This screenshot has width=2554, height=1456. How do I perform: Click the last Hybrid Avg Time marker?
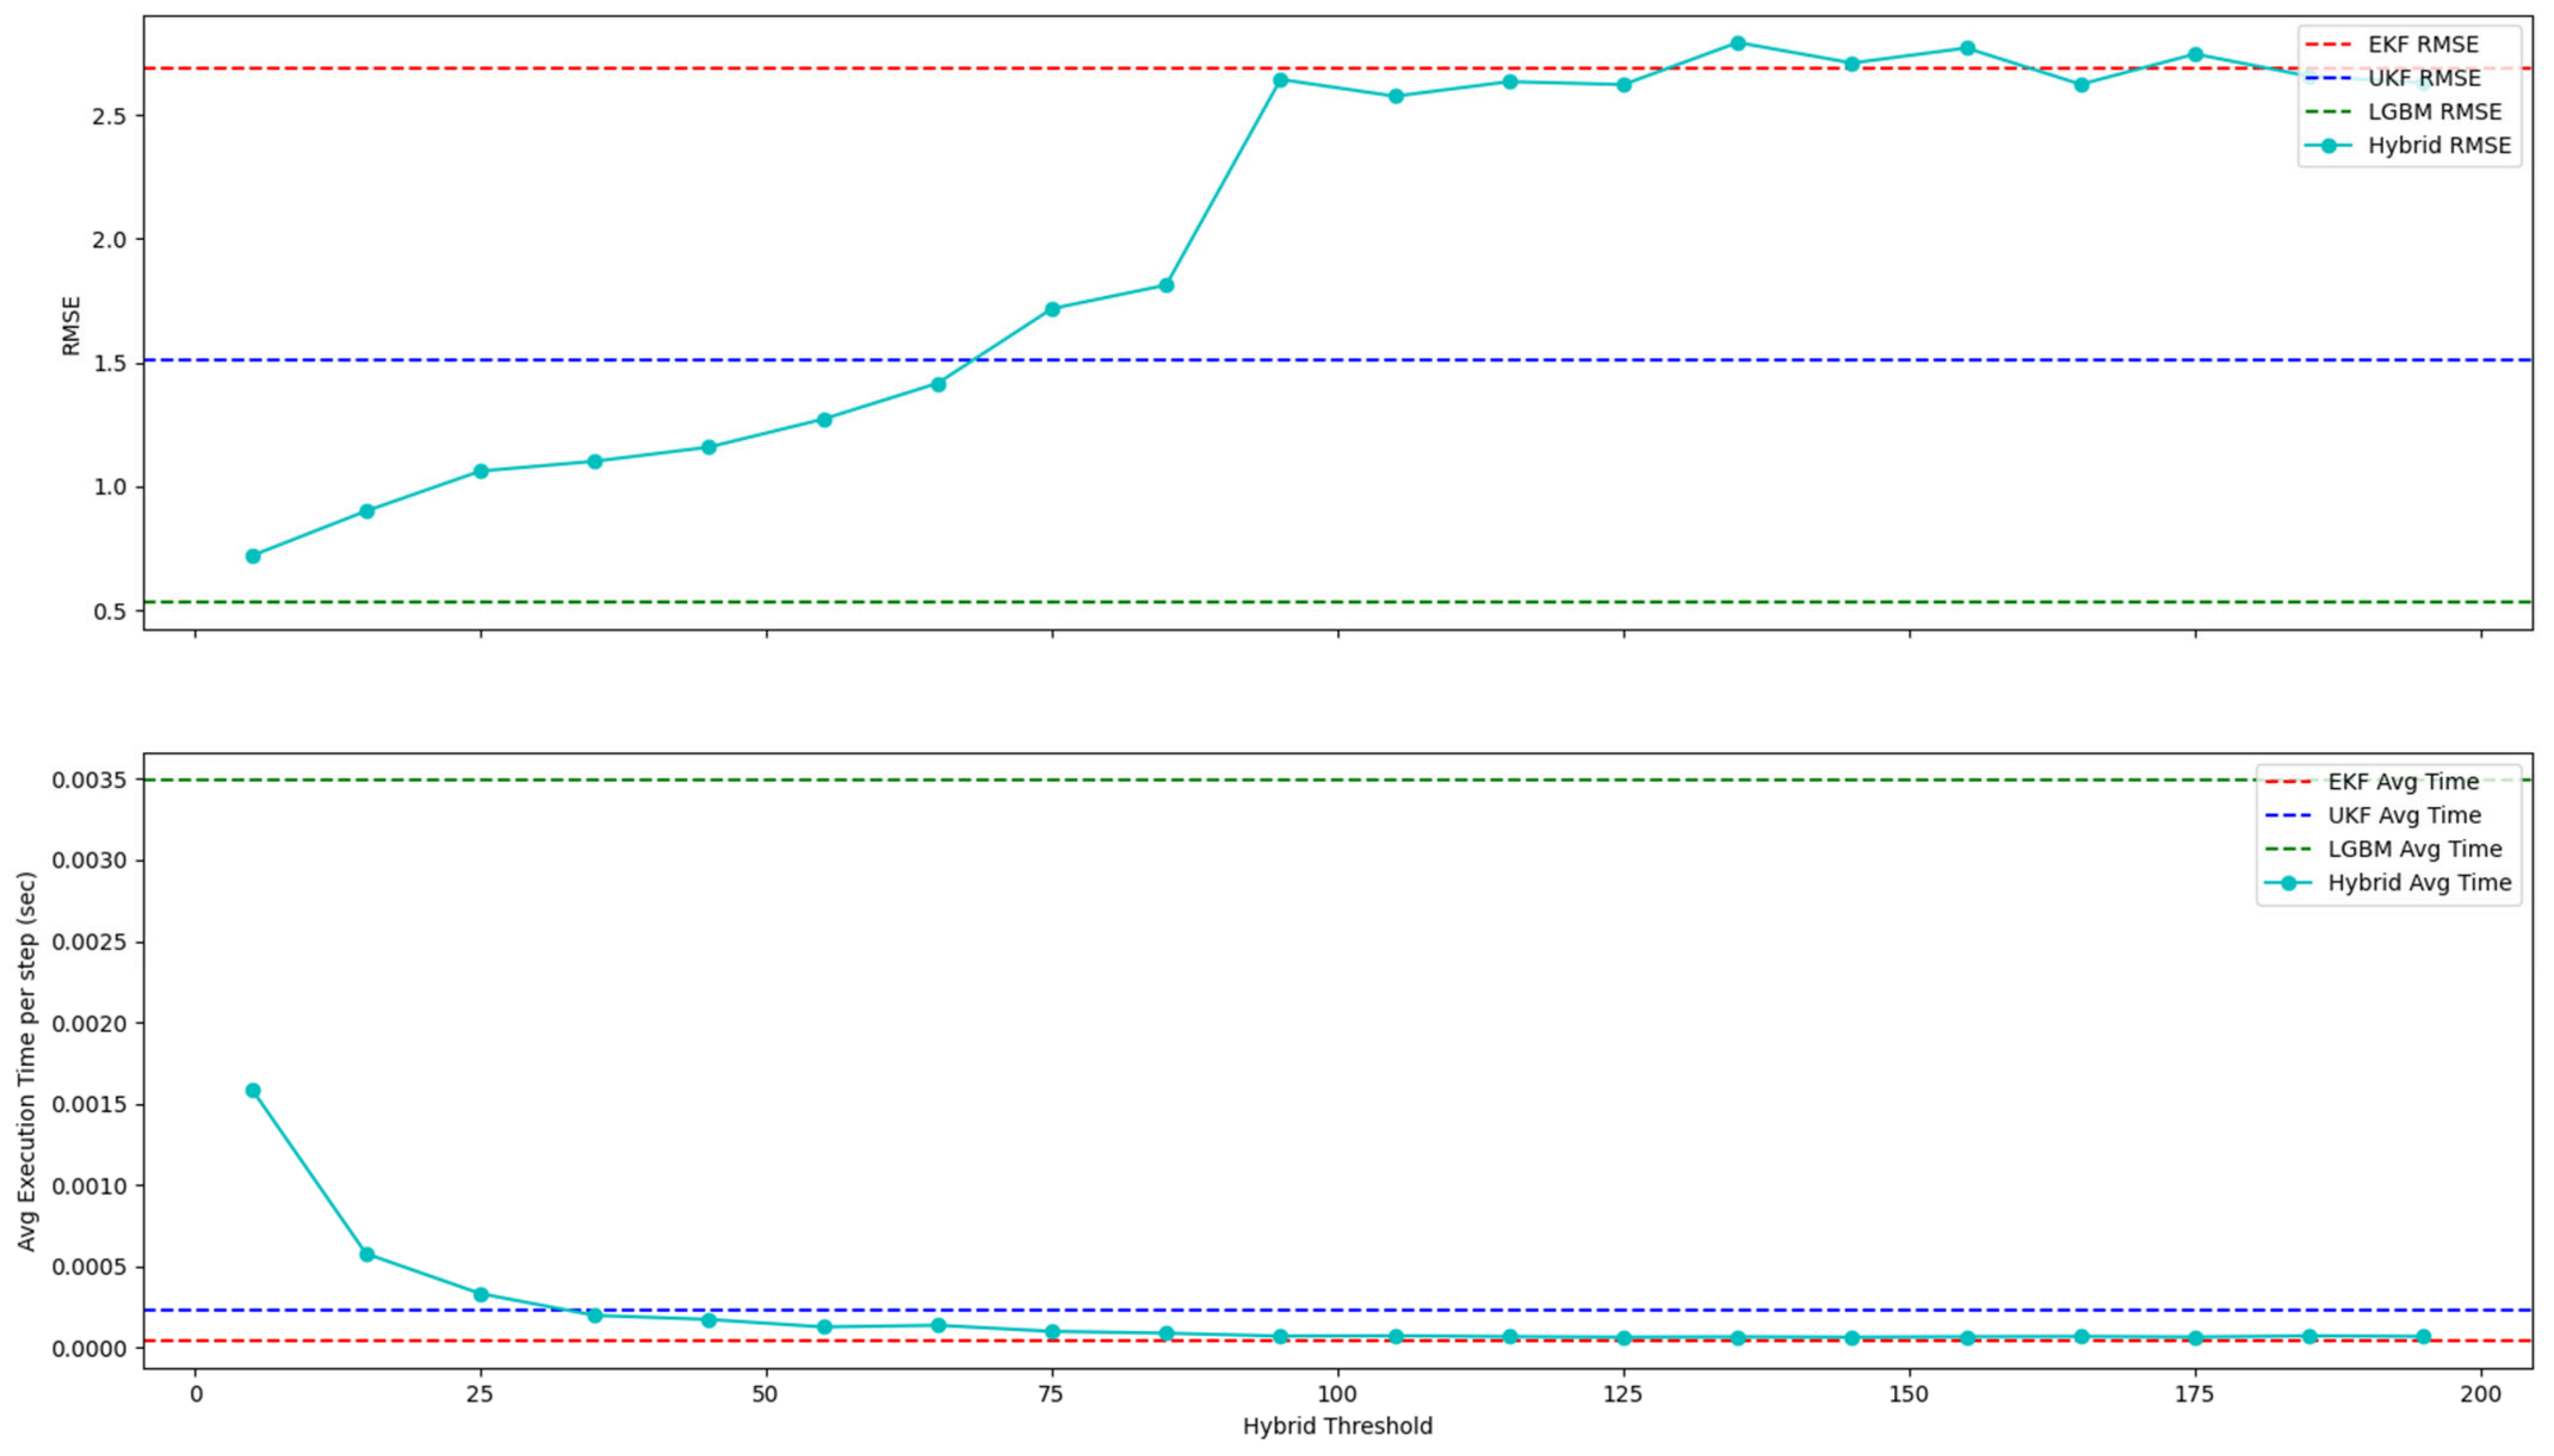[2423, 1337]
